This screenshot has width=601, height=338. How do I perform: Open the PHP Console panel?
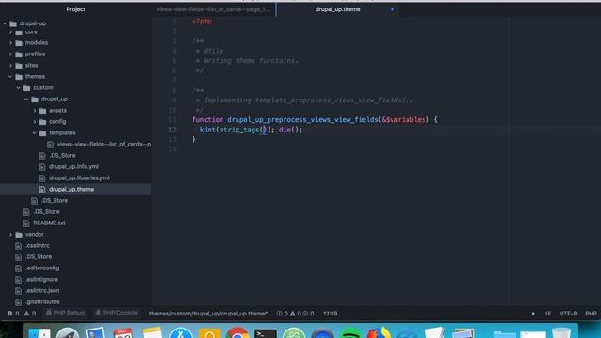tap(116, 313)
